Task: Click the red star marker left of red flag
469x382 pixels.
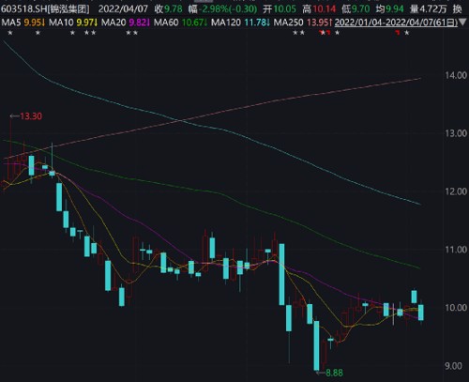Action: tap(322, 33)
